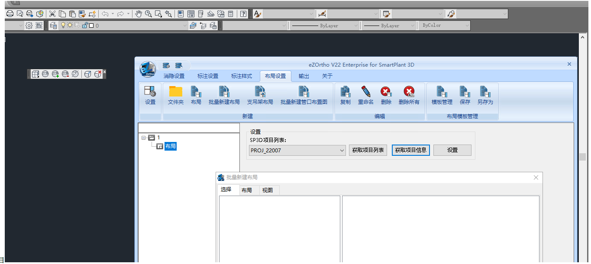This screenshot has width=591, height=264.
Task: Activate the Pan hand tool
Action: 138,13
